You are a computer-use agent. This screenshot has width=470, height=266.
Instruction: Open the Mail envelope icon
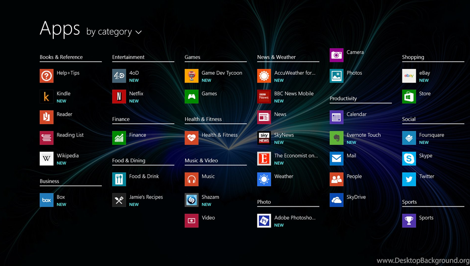pyautogui.click(x=337, y=158)
